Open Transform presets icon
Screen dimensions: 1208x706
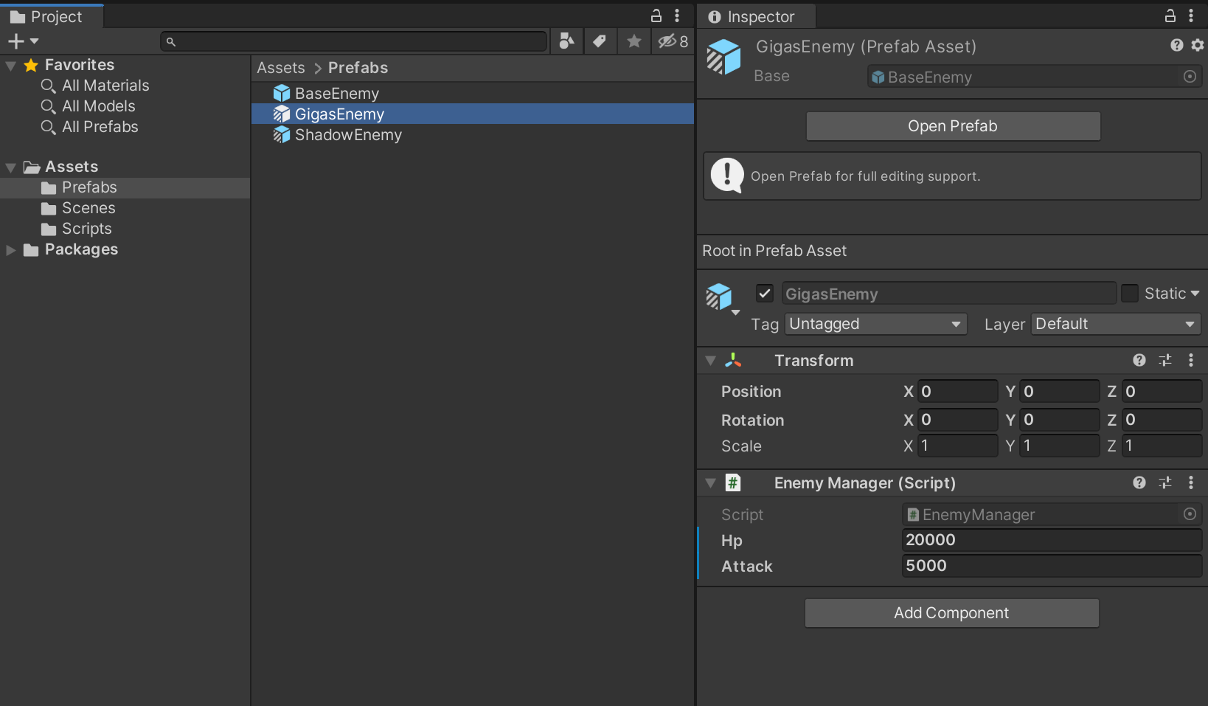point(1166,360)
